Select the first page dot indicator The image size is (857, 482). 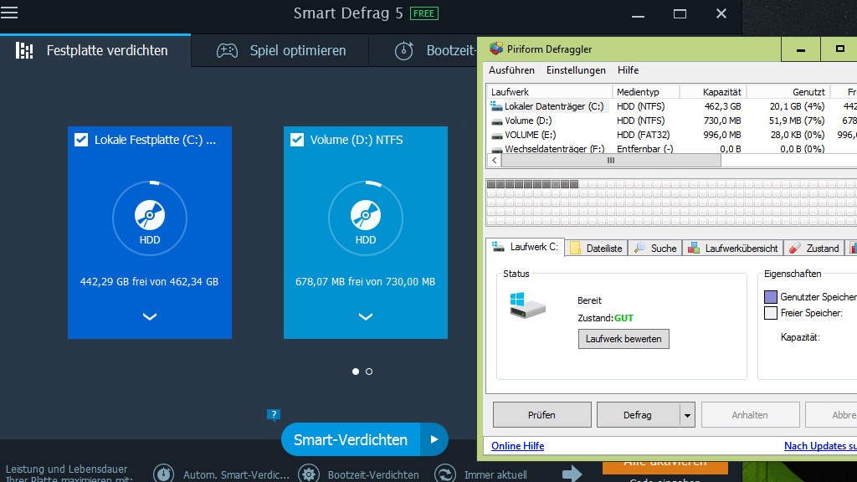[356, 372]
